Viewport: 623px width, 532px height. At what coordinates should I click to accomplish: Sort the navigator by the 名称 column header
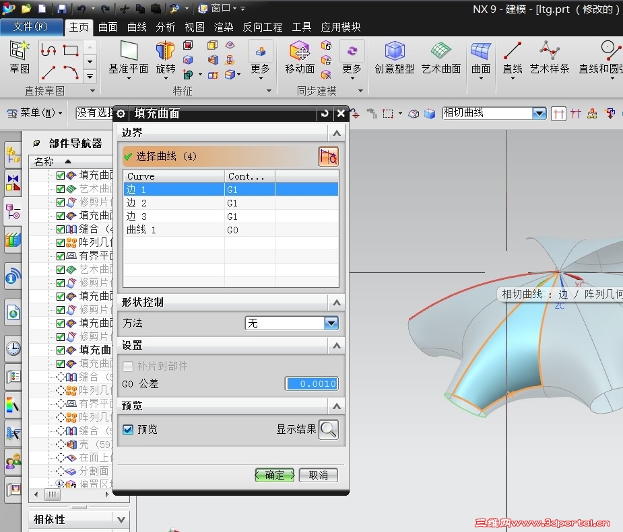[71, 162]
